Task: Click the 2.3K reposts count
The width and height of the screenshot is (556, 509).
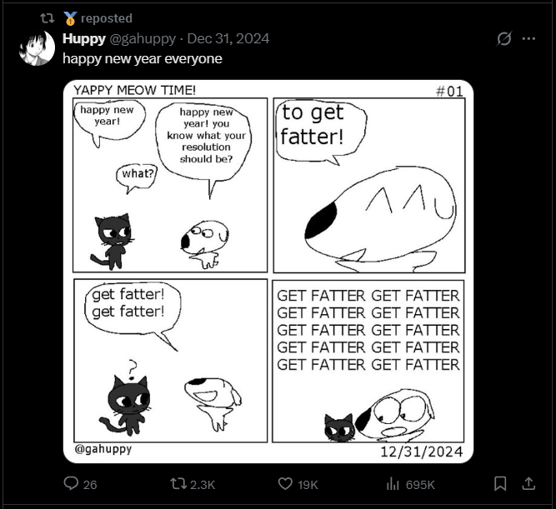Action: pos(203,485)
